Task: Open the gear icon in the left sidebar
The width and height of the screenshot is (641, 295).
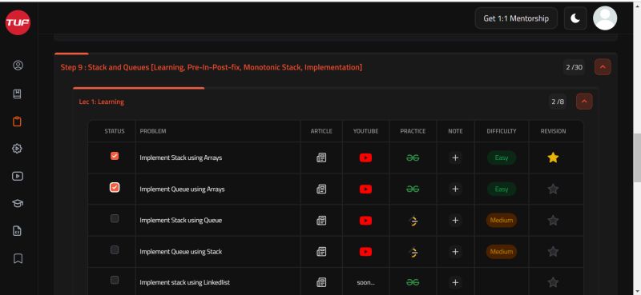Action: point(17,149)
